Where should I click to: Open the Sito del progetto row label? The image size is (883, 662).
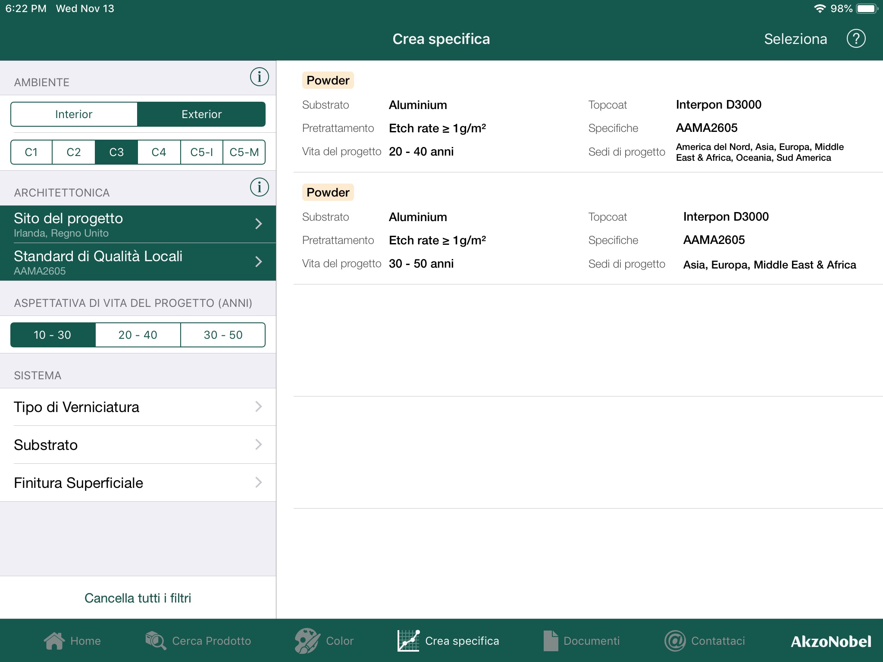point(68,218)
